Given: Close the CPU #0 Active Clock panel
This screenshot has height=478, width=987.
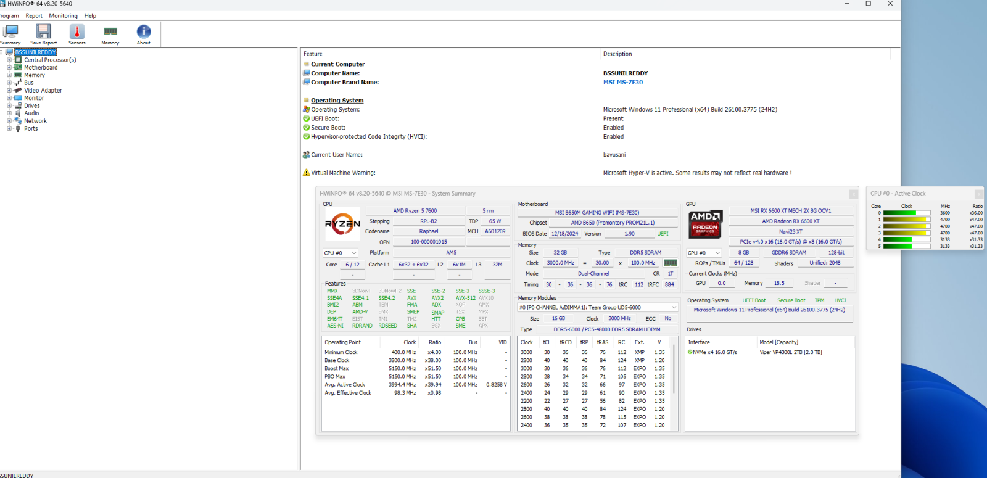Looking at the screenshot, I should pos(978,194).
